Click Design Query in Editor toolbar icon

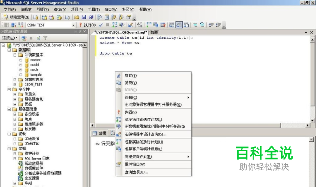(131, 25)
